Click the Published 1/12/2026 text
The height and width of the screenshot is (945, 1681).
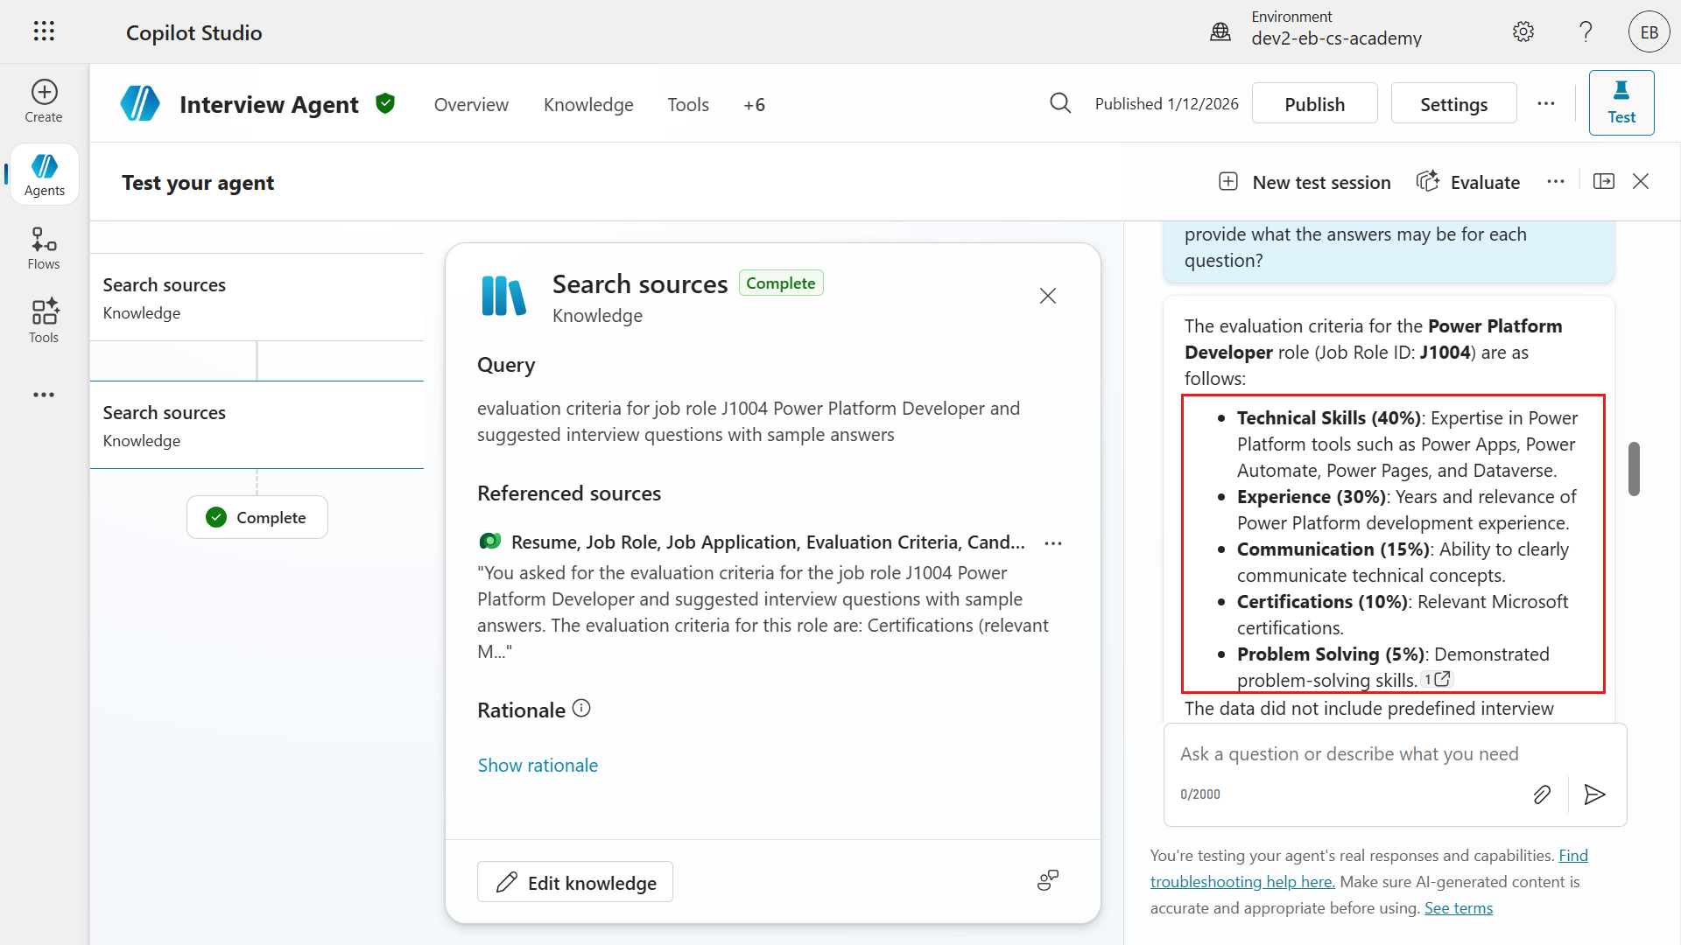pyautogui.click(x=1167, y=103)
